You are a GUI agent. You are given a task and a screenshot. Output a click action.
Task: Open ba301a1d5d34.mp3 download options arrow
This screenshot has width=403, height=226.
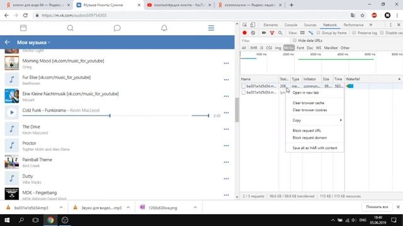(61, 207)
